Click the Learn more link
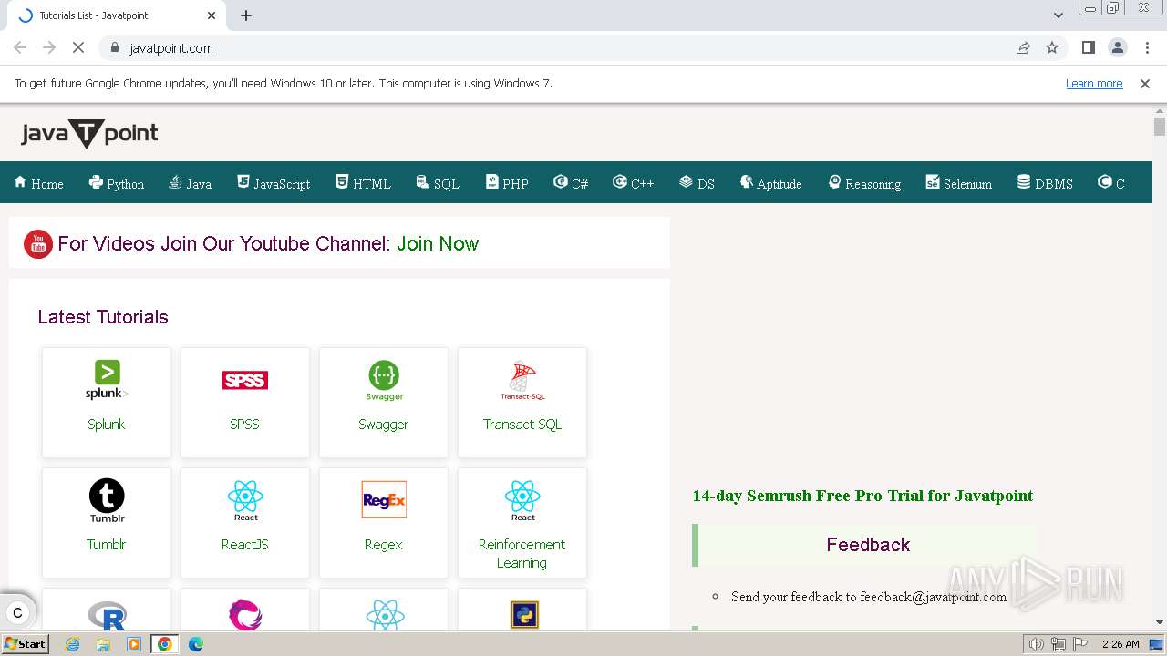Viewport: 1167px width, 656px height. pyautogui.click(x=1094, y=83)
